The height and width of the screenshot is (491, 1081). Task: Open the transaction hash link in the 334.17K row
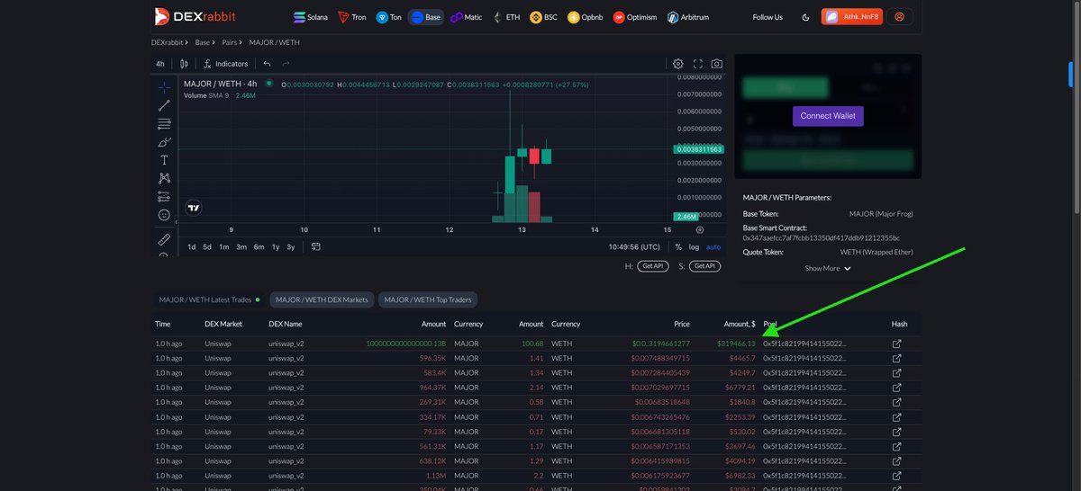(x=896, y=416)
